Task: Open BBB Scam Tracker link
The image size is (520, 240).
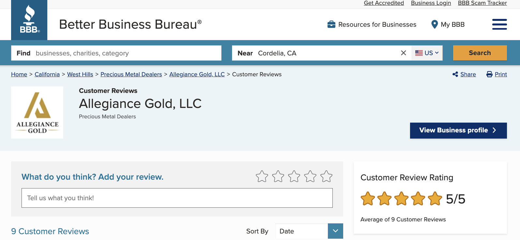Action: click(482, 3)
